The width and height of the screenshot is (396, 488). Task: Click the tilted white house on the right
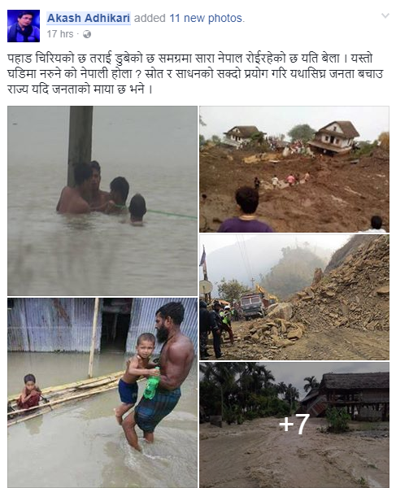[334, 137]
